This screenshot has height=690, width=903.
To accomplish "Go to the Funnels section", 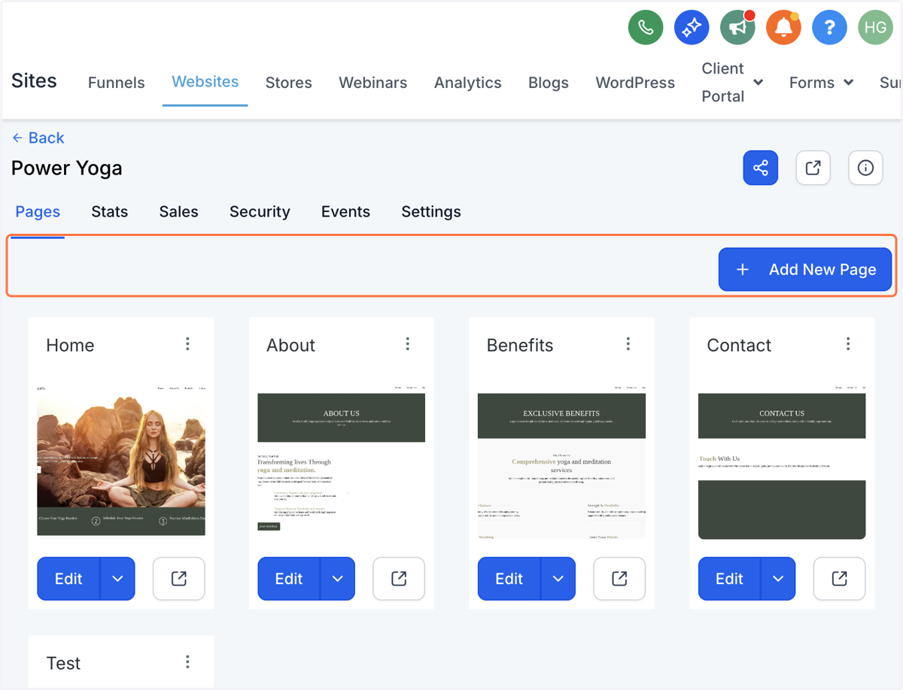I will pos(117,83).
